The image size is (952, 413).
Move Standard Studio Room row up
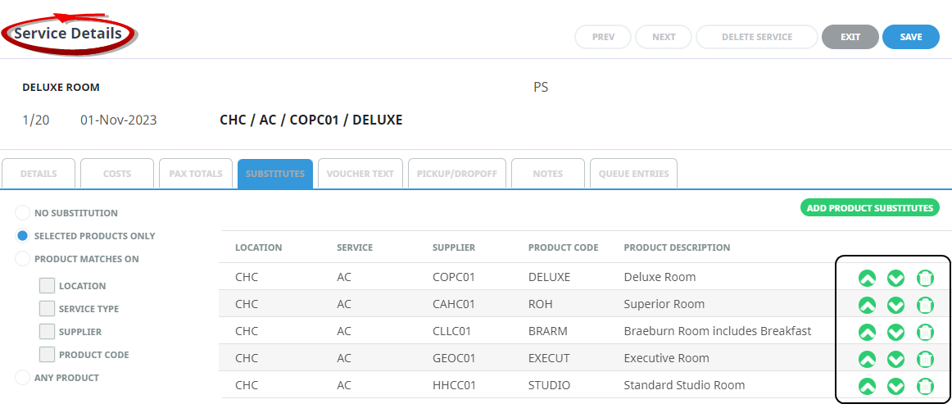(867, 386)
